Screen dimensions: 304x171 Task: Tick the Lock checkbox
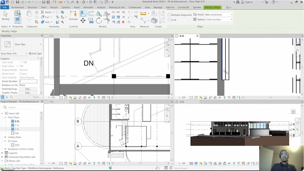(169, 20)
